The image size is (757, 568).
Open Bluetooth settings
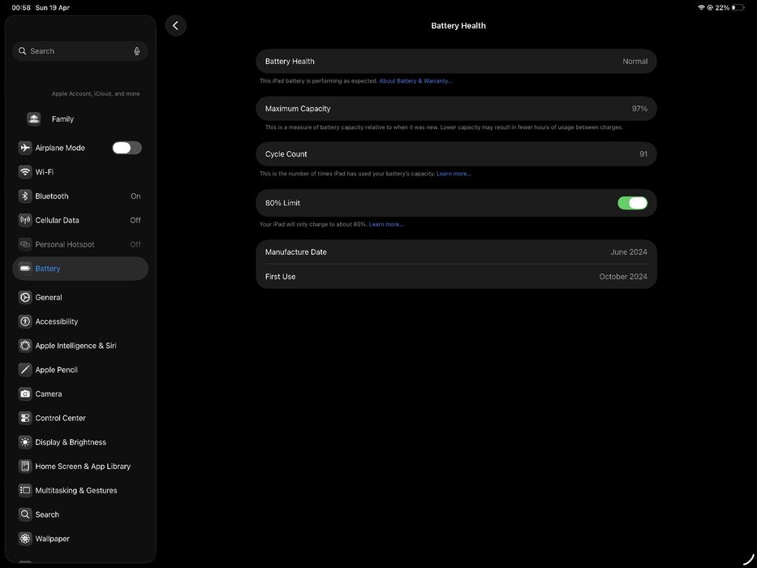coord(80,196)
